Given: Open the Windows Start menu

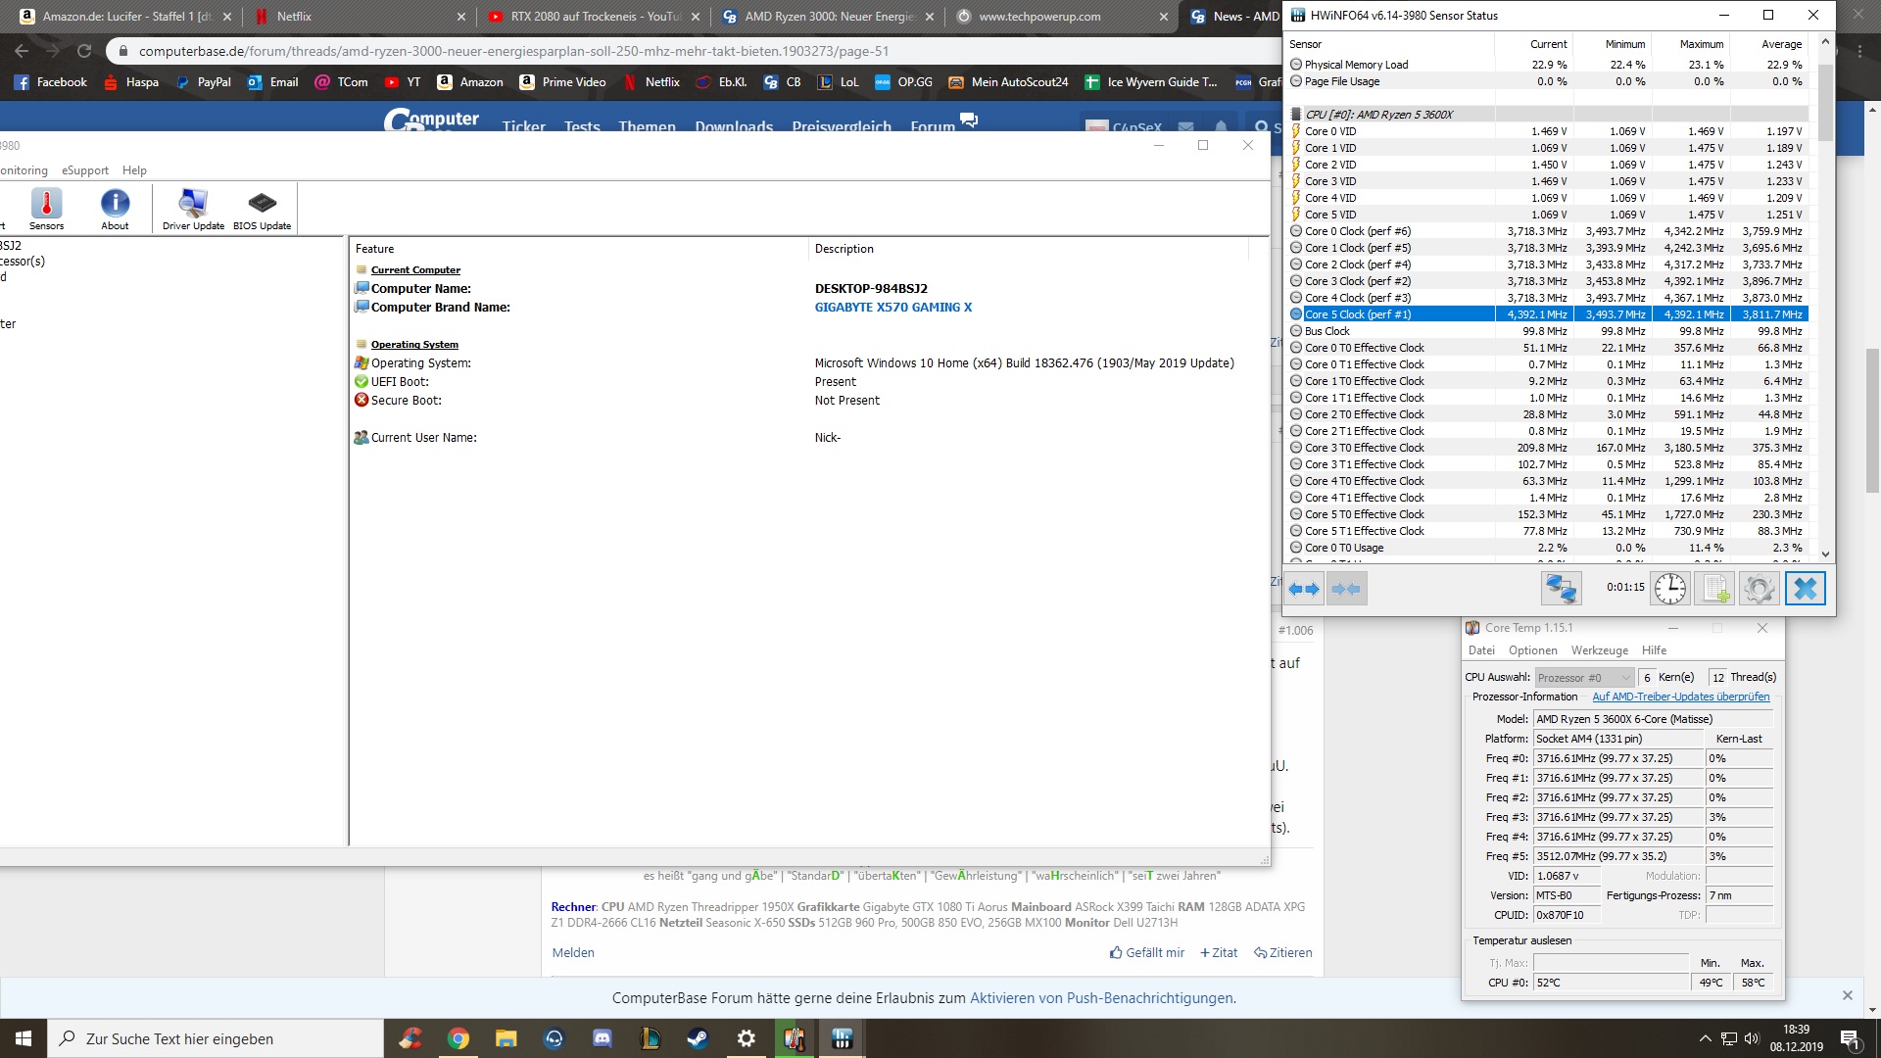Looking at the screenshot, I should 24,1038.
